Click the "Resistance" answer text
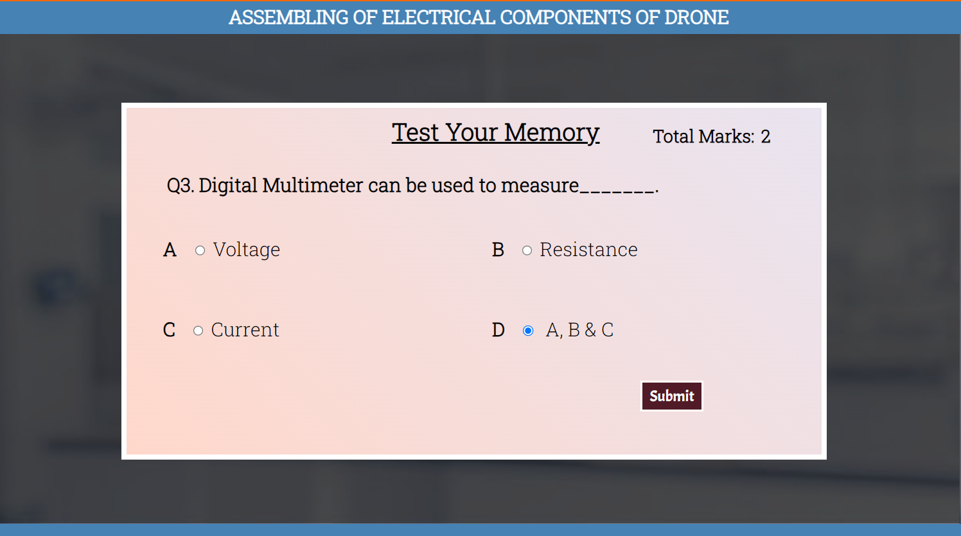The height and width of the screenshot is (536, 961). [588, 250]
